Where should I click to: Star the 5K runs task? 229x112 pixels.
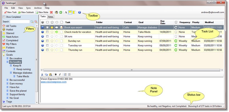[x=52, y=36]
